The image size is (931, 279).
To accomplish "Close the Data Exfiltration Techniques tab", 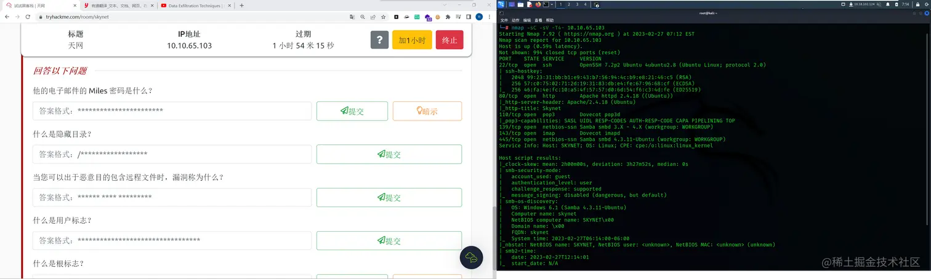I will pos(229,6).
